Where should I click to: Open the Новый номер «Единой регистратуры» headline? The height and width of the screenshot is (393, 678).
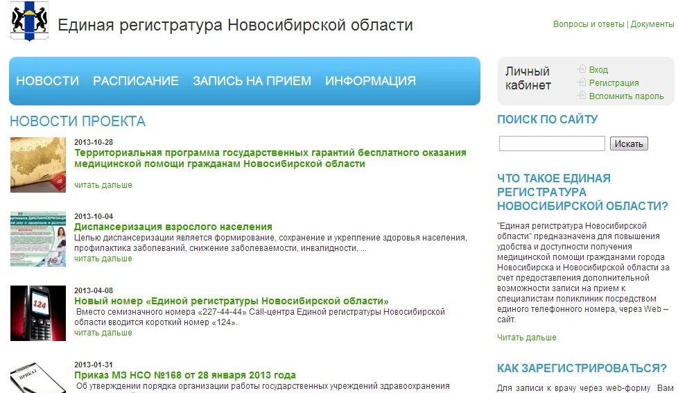point(232,301)
